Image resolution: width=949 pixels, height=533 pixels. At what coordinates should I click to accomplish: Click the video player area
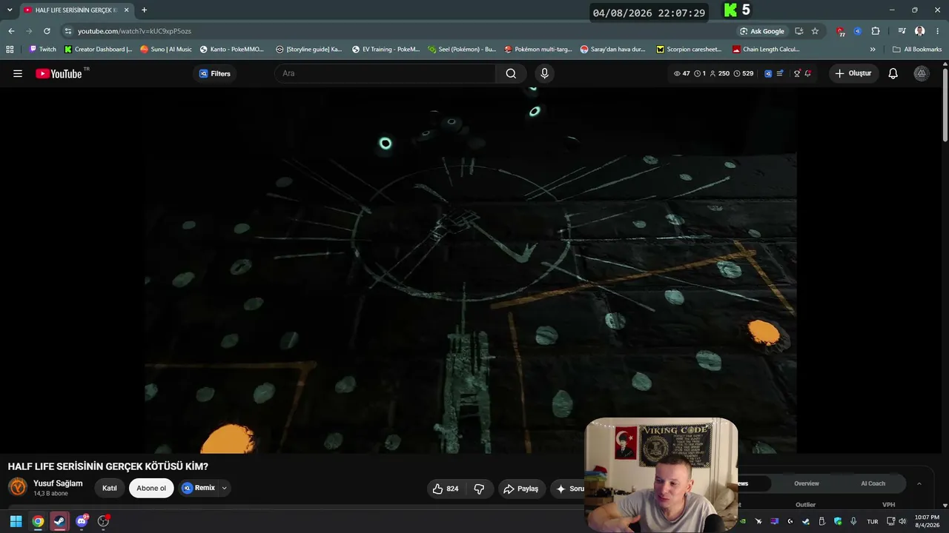[x=471, y=270]
